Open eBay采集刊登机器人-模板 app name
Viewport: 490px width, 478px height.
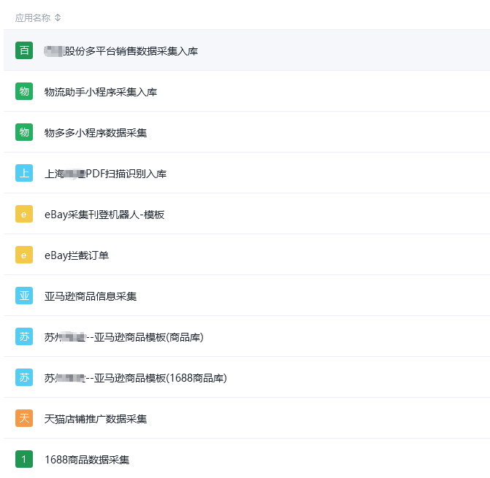click(104, 215)
